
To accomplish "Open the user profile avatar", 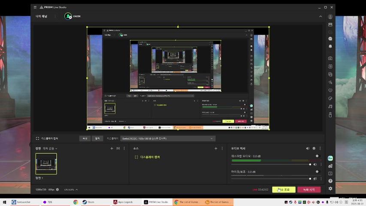I will tap(330, 17).
